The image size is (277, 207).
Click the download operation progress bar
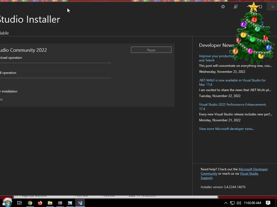[x=55, y=63]
